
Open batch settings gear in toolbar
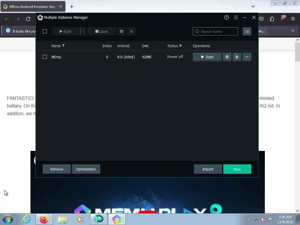point(122,31)
